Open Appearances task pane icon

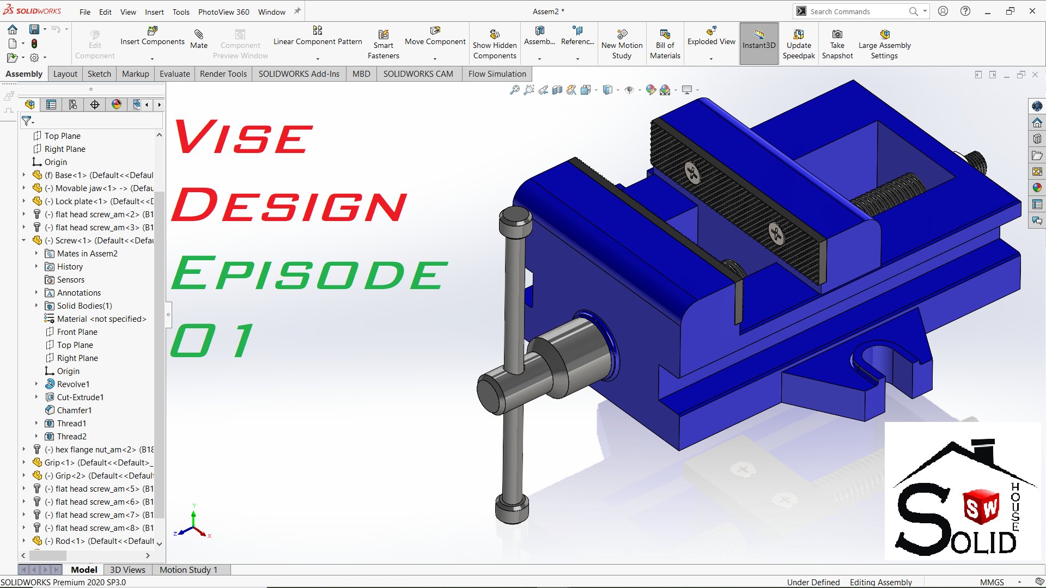1037,188
